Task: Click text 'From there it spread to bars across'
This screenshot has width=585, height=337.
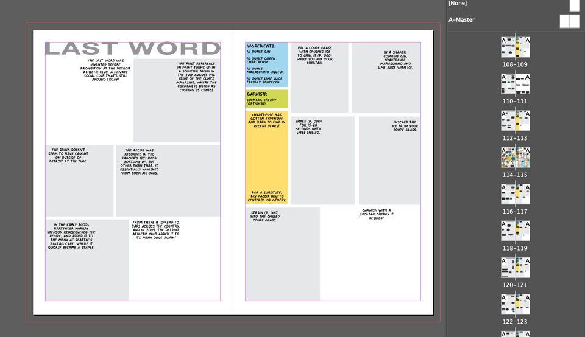Action: click(155, 230)
